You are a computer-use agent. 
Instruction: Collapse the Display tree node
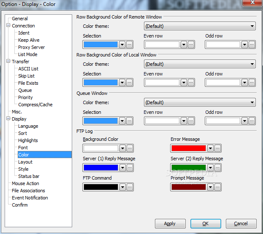point(8,118)
